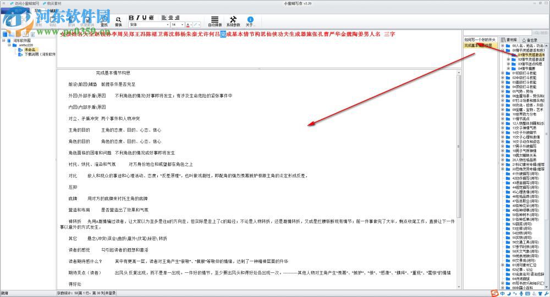Screen dimensions: 550x297
Task: Open the Replace (替换) tool
Action: coord(118,22)
